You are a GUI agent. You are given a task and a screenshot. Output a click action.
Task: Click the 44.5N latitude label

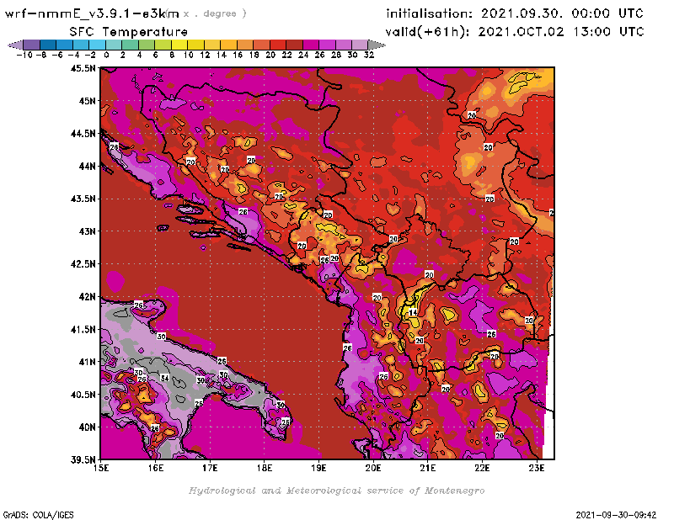(x=83, y=134)
